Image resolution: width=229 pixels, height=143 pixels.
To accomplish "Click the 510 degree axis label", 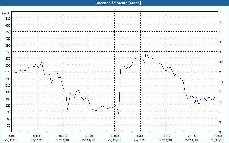I will (8, 19).
